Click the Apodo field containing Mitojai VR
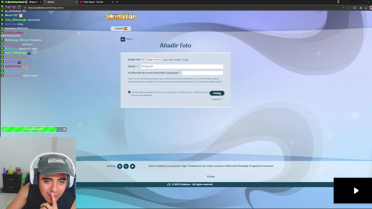372x209 pixels. (182, 66)
